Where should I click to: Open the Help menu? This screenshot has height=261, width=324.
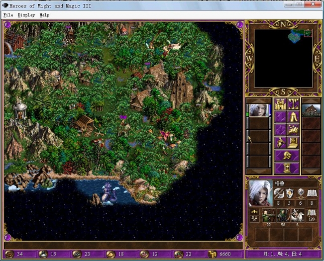[44, 15]
